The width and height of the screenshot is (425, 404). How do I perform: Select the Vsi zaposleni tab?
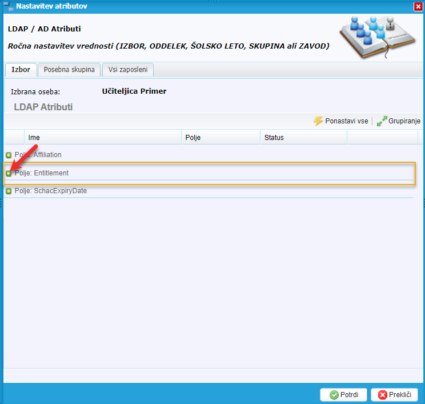click(128, 70)
